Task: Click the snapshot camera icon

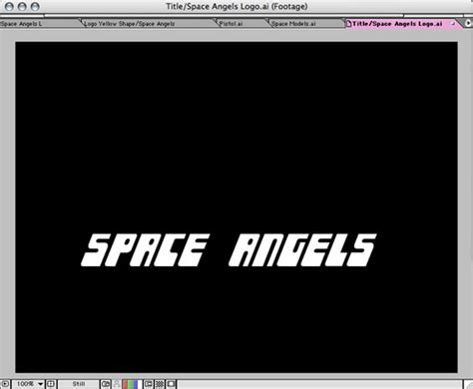Action: click(x=106, y=384)
